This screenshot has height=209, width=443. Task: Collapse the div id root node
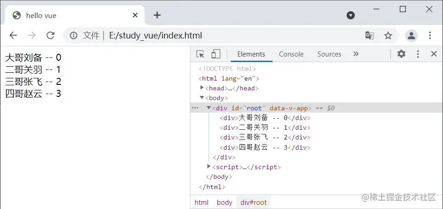point(209,108)
